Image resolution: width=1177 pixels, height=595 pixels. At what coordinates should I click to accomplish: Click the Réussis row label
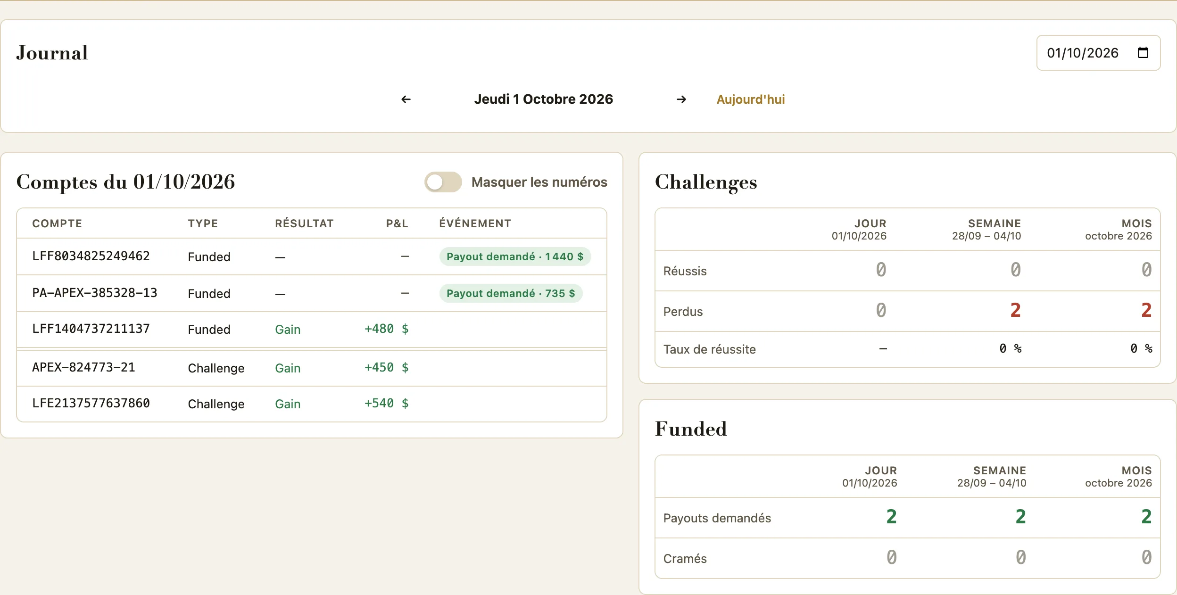pos(685,271)
